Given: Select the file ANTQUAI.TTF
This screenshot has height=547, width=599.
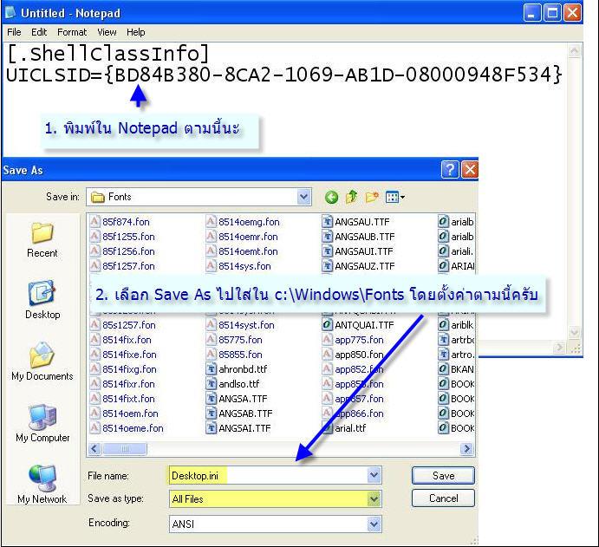Looking at the screenshot, I should tap(358, 325).
